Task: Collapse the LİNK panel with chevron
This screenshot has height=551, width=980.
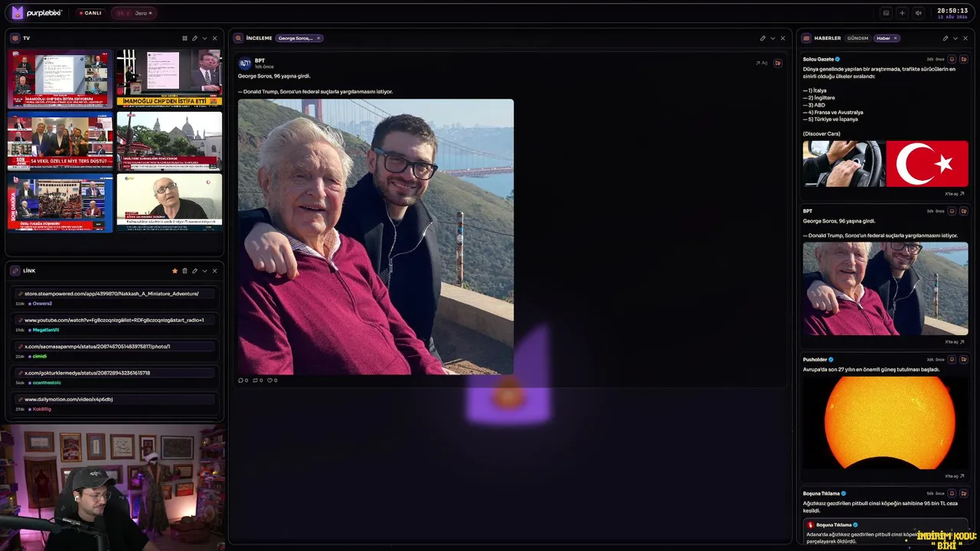Action: (x=204, y=271)
